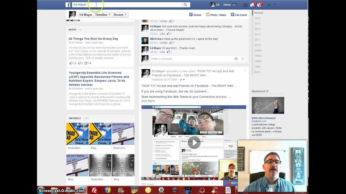Attach a photo via comment camera icon
This screenshot has height=194, width=346.
[x=236, y=59]
